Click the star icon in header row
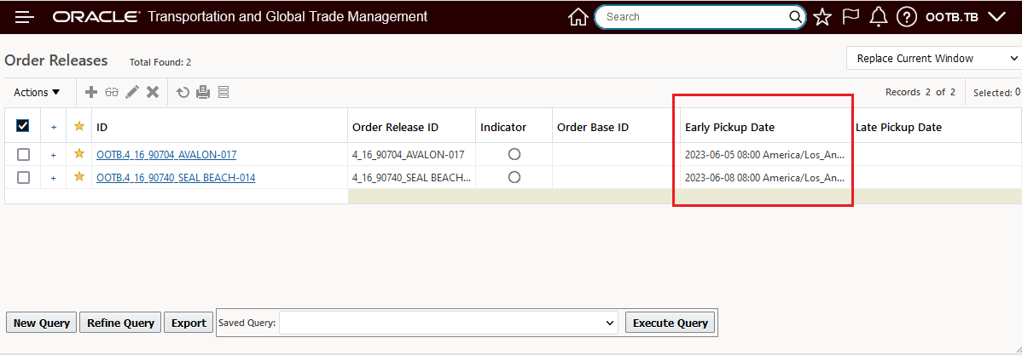The image size is (1022, 355). [79, 126]
